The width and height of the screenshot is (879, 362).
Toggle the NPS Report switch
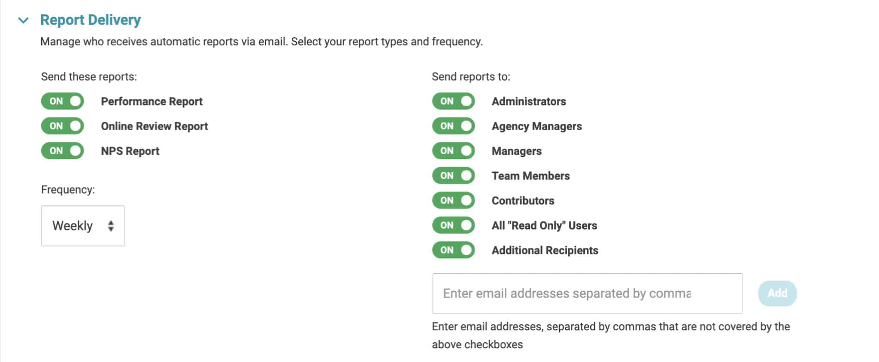[63, 151]
